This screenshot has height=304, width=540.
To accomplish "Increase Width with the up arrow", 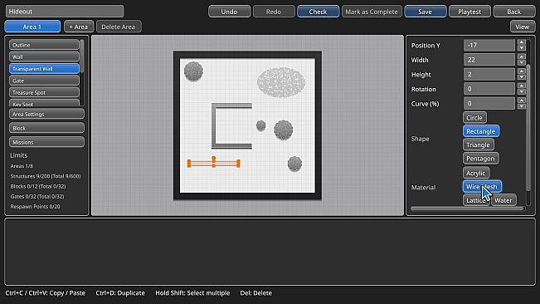I will click(522, 56).
